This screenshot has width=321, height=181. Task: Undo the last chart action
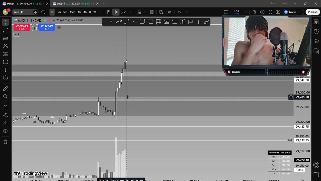(179, 12)
